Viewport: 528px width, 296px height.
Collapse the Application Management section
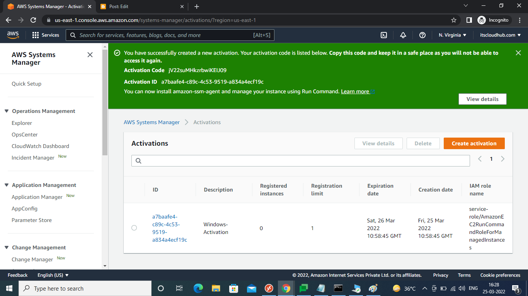pyautogui.click(x=7, y=185)
